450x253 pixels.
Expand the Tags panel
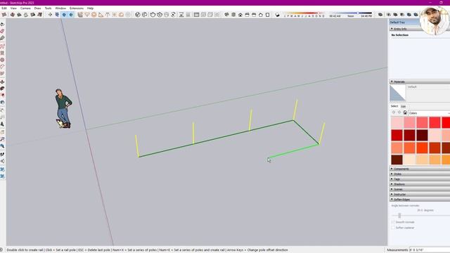pyautogui.click(x=420, y=179)
